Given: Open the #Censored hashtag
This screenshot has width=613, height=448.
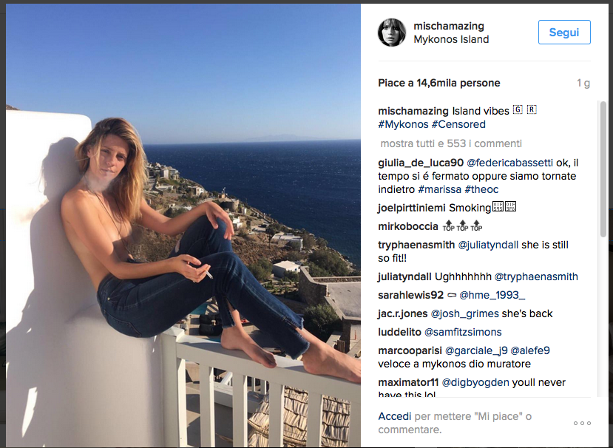Looking at the screenshot, I should coord(458,125).
